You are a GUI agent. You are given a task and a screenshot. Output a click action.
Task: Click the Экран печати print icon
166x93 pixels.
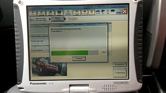(x=50, y=13)
